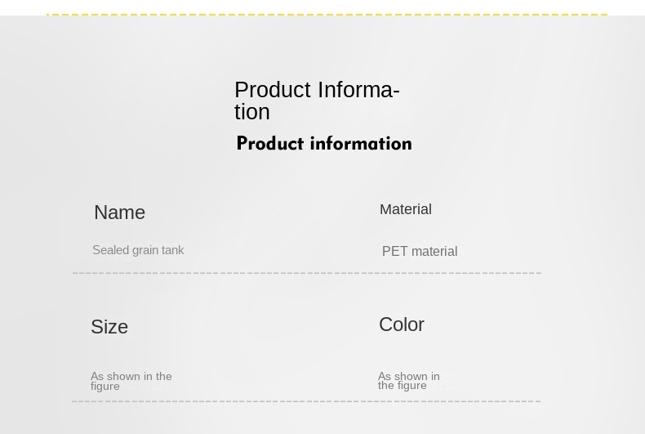Select the "Sealed grain tank" text
The width and height of the screenshot is (645, 434).
pos(138,250)
